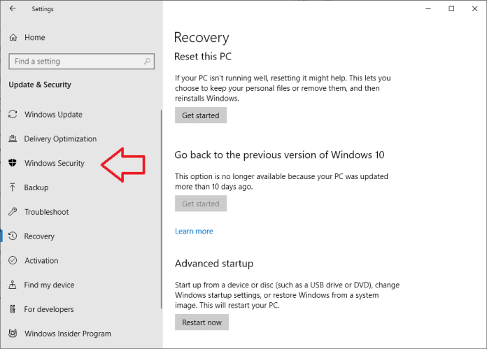Click the For developers tools icon
487x349 pixels.
pyautogui.click(x=13, y=309)
